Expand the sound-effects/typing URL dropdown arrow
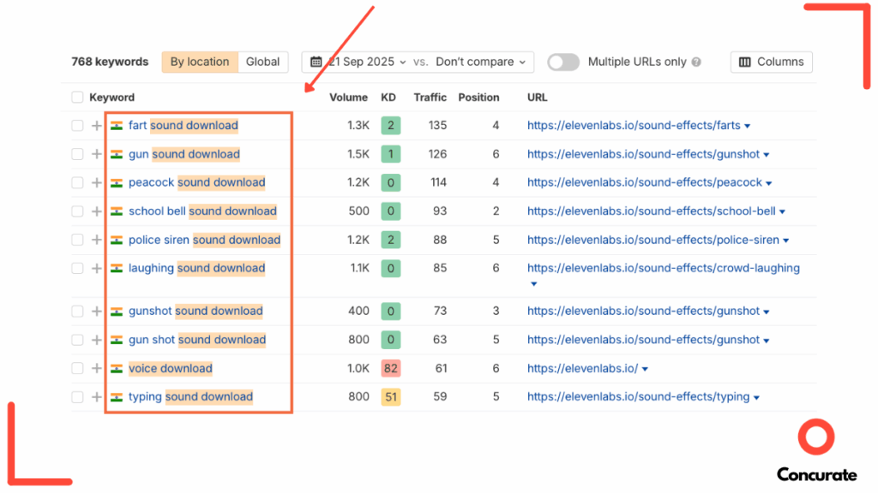878x493 pixels. [x=756, y=398]
